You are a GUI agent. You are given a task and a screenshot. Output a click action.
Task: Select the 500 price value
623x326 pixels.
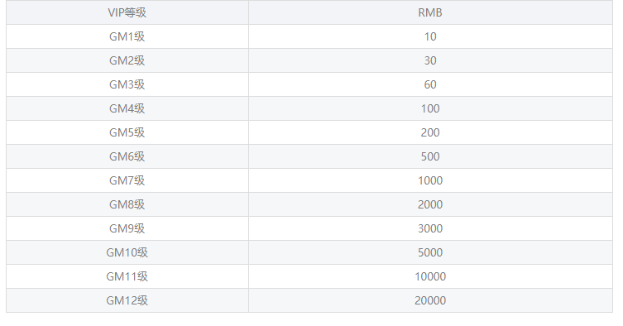[430, 156]
